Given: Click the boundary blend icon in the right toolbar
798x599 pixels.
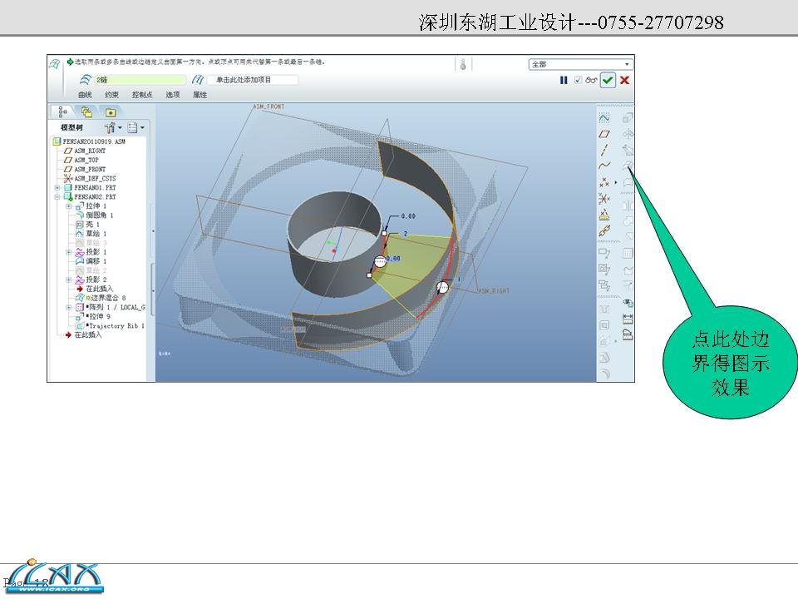Looking at the screenshot, I should pyautogui.click(x=628, y=165).
